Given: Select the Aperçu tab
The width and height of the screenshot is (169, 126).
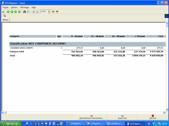Looking at the screenshot, I should (x=5, y=20).
